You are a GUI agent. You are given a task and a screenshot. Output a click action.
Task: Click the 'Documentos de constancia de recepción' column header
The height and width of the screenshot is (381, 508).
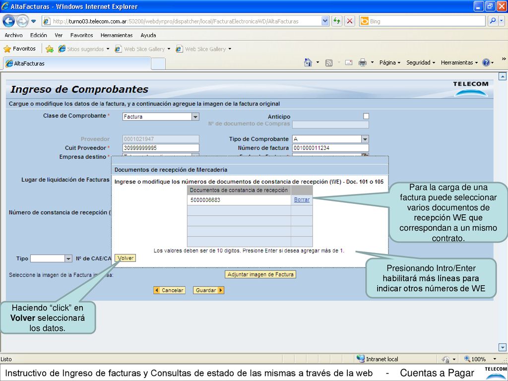[239, 190]
